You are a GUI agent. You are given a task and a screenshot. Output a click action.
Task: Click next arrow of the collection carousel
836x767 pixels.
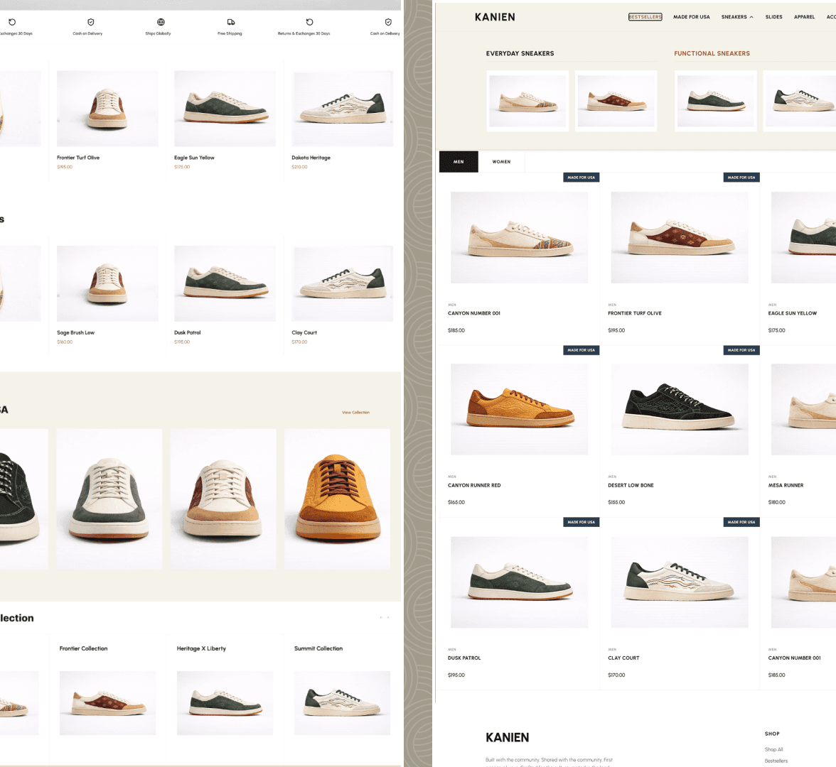[x=388, y=617]
